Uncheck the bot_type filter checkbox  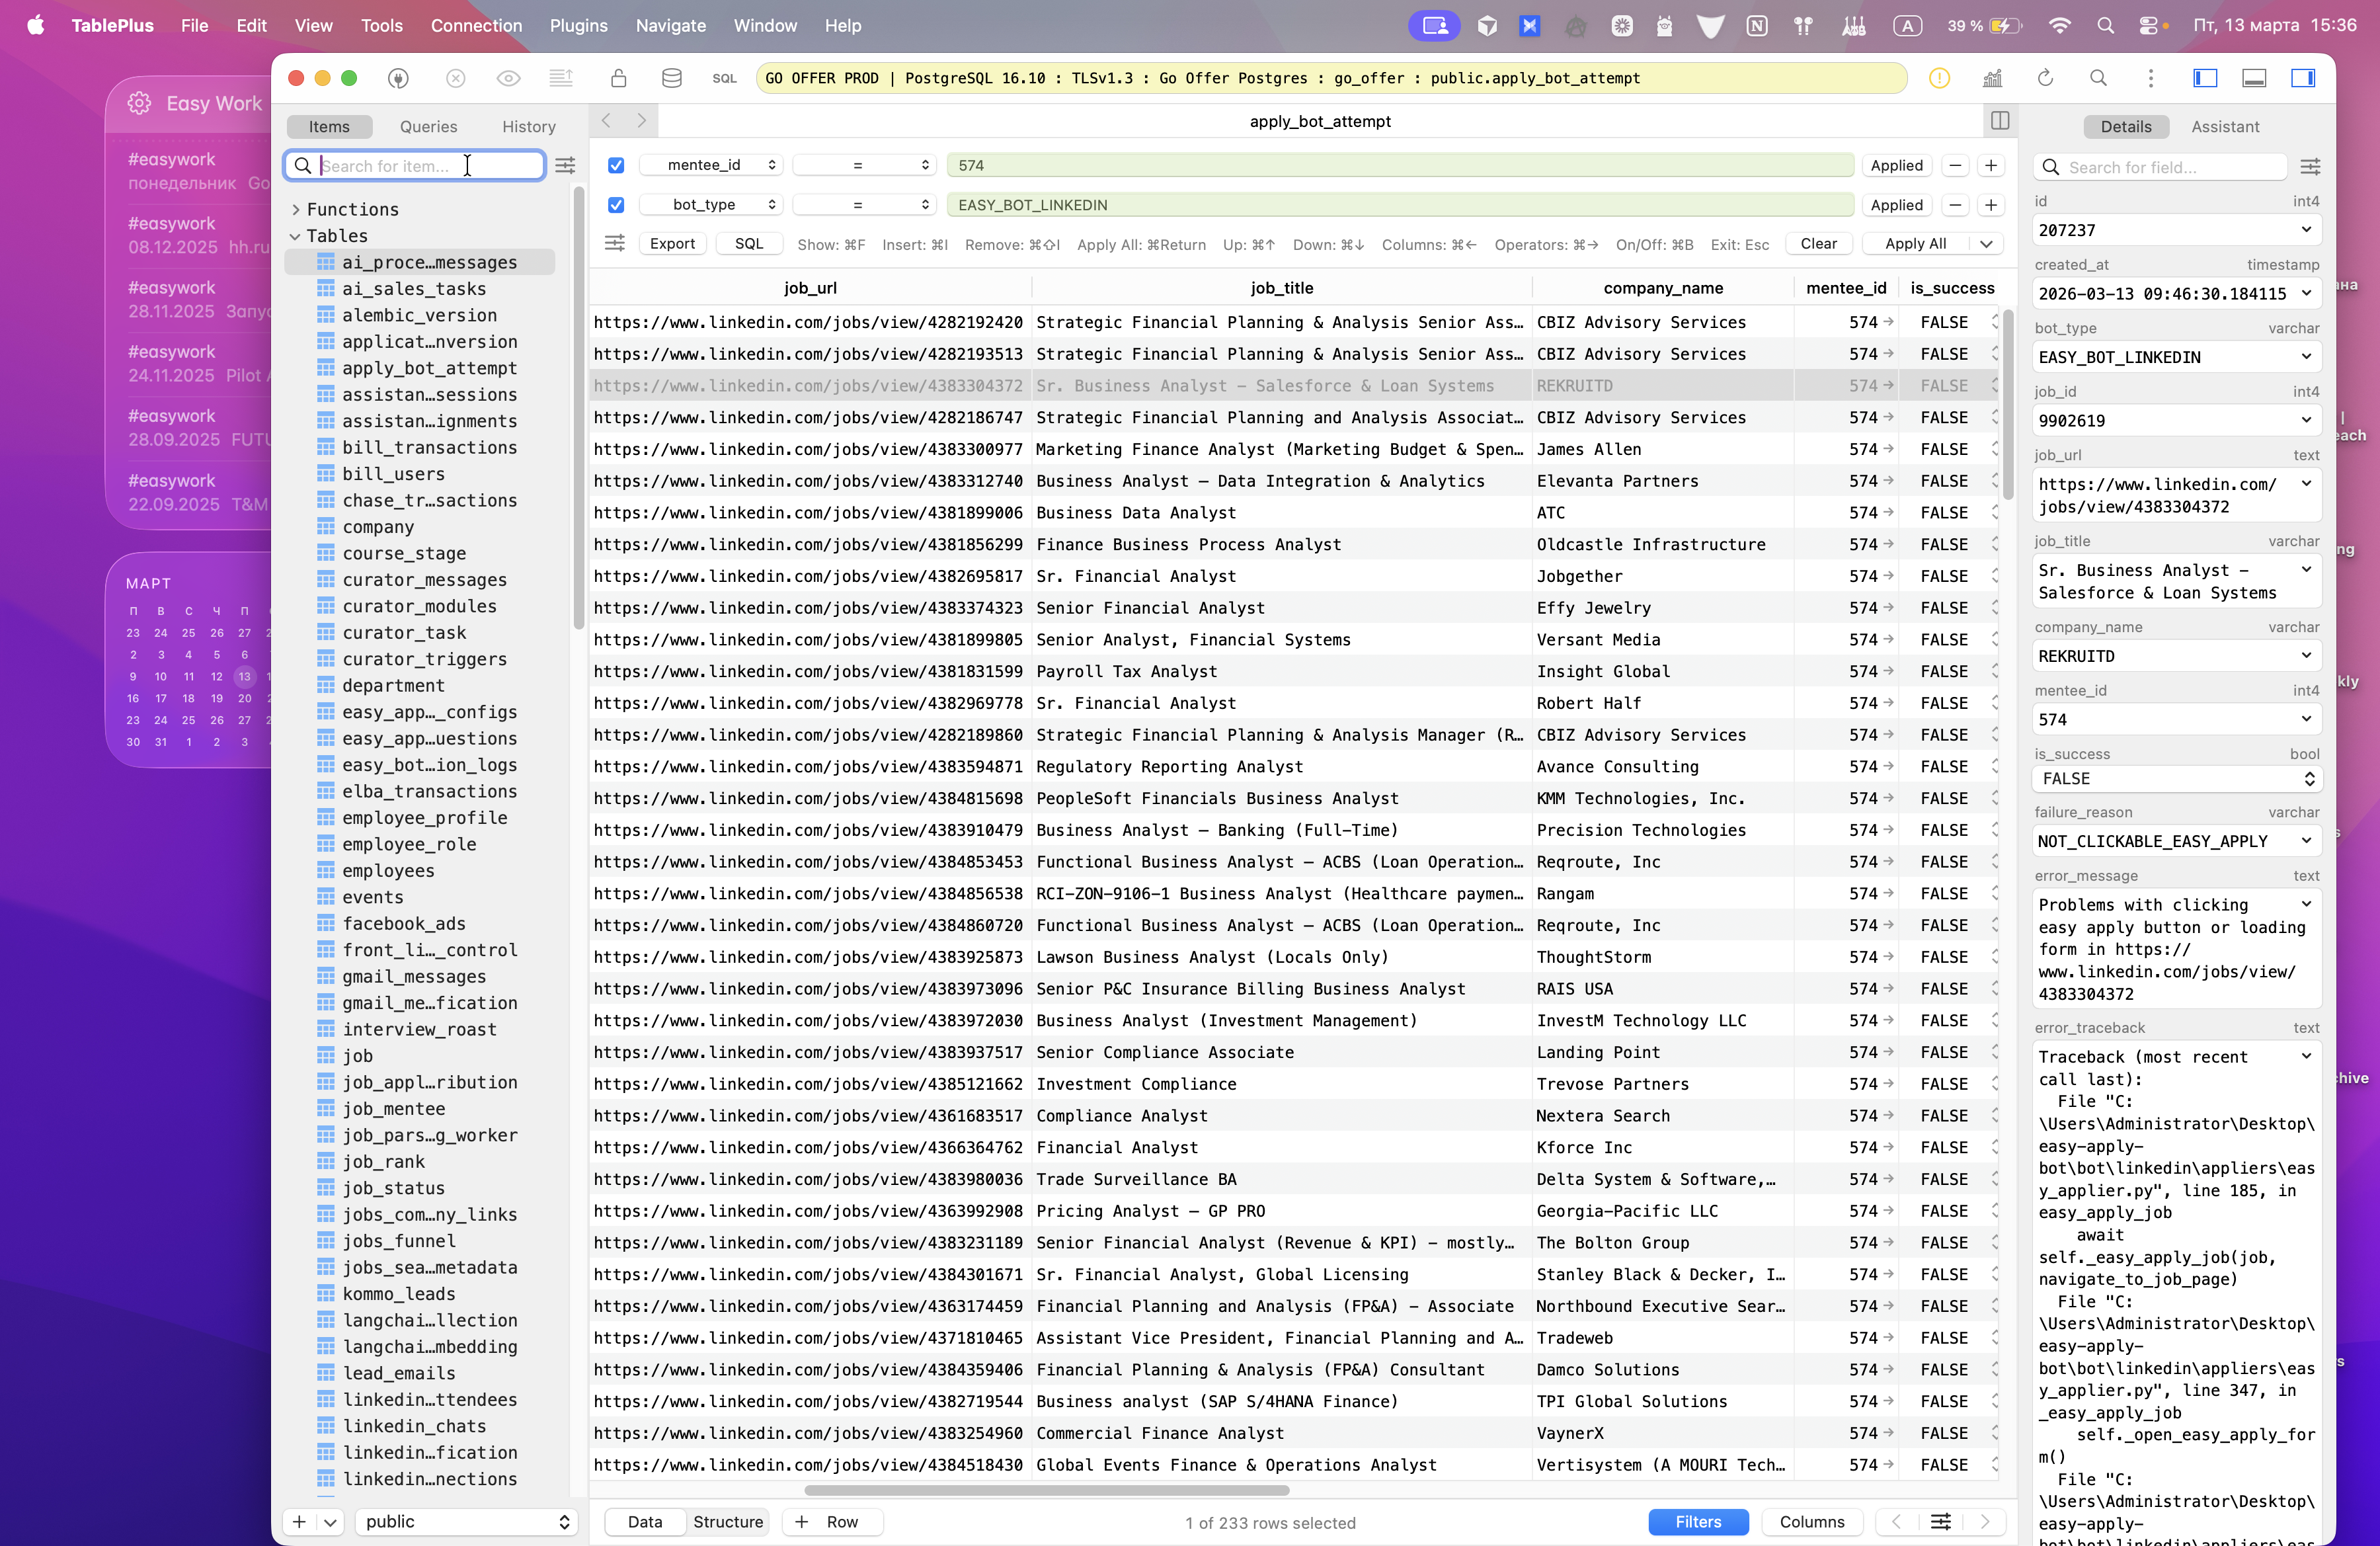click(x=616, y=205)
